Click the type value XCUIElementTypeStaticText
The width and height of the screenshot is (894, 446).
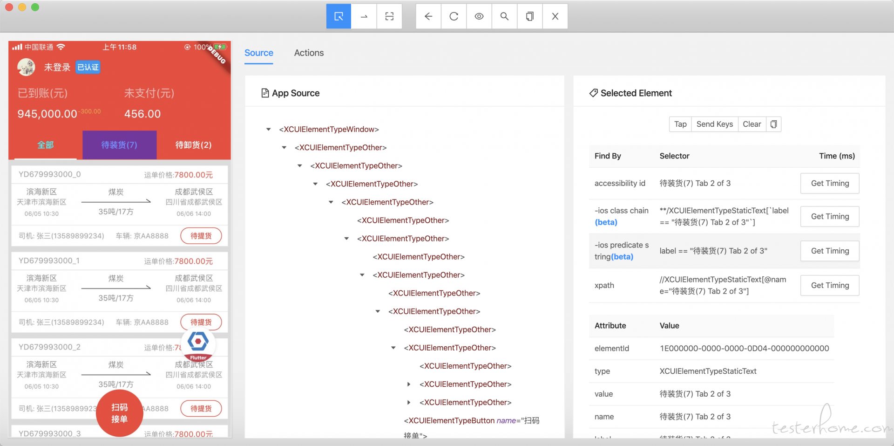[x=708, y=371]
